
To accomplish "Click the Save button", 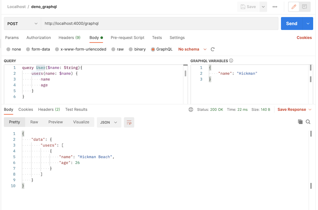I will click(x=248, y=7).
